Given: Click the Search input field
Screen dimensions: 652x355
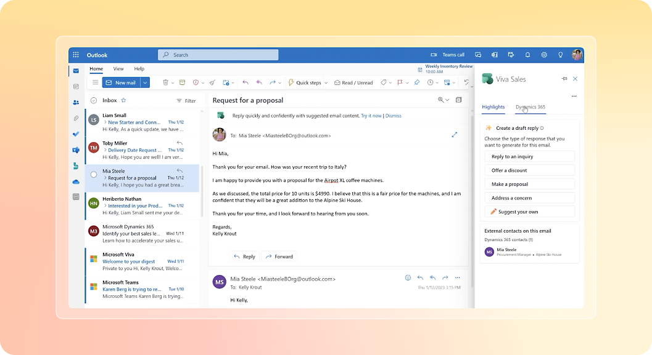Looking at the screenshot, I should pyautogui.click(x=218, y=55).
